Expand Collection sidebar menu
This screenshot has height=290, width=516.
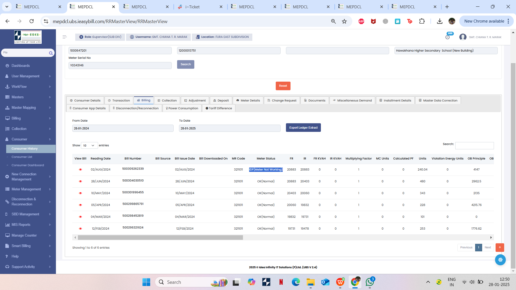28,129
